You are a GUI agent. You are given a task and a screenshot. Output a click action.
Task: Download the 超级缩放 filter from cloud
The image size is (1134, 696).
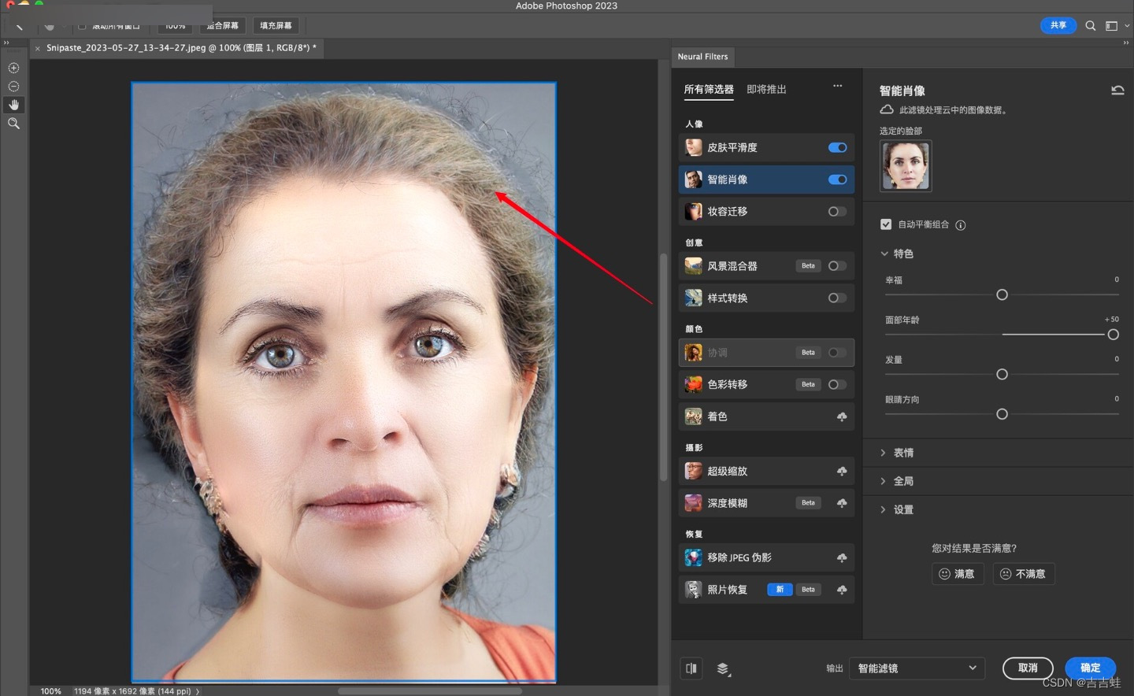tap(842, 471)
